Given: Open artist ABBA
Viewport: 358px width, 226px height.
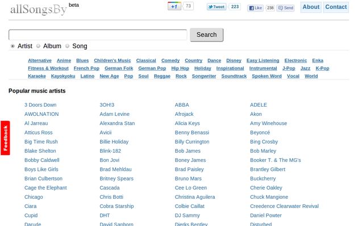Looking at the screenshot, I should (x=182, y=105).
